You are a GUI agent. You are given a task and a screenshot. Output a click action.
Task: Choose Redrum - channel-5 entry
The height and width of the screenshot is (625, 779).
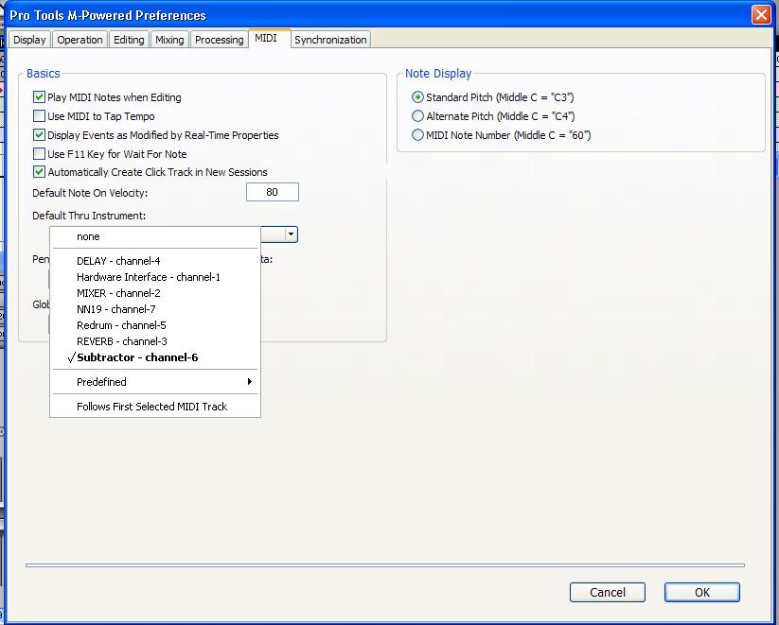click(155, 325)
